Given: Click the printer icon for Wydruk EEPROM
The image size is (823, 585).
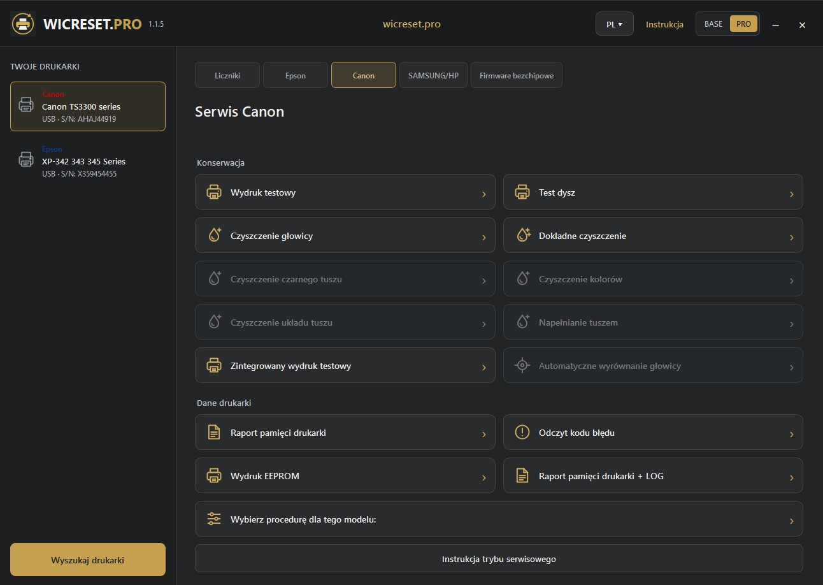Looking at the screenshot, I should (x=214, y=476).
